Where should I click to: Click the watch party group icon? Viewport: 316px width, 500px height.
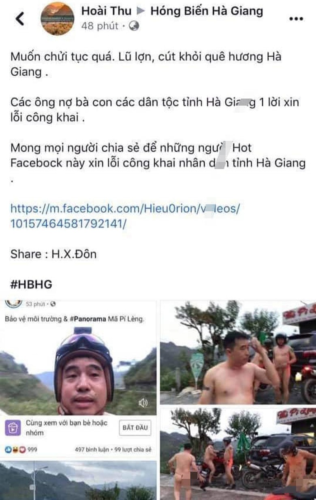[13, 428]
